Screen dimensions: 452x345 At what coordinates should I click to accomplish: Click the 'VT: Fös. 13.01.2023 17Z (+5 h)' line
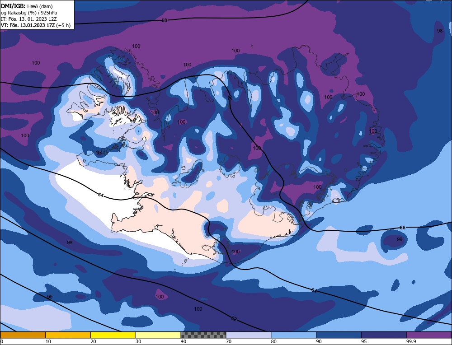point(36,25)
